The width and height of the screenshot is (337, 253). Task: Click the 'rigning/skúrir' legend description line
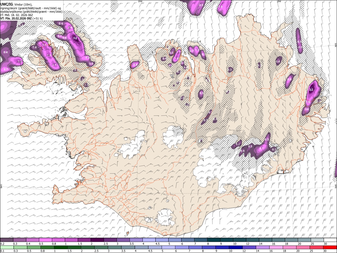click(31, 8)
